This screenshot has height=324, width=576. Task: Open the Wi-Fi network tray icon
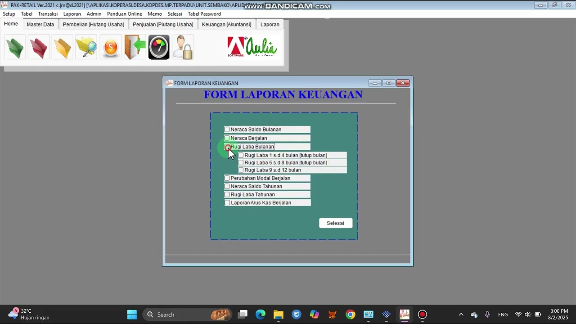click(x=518, y=315)
